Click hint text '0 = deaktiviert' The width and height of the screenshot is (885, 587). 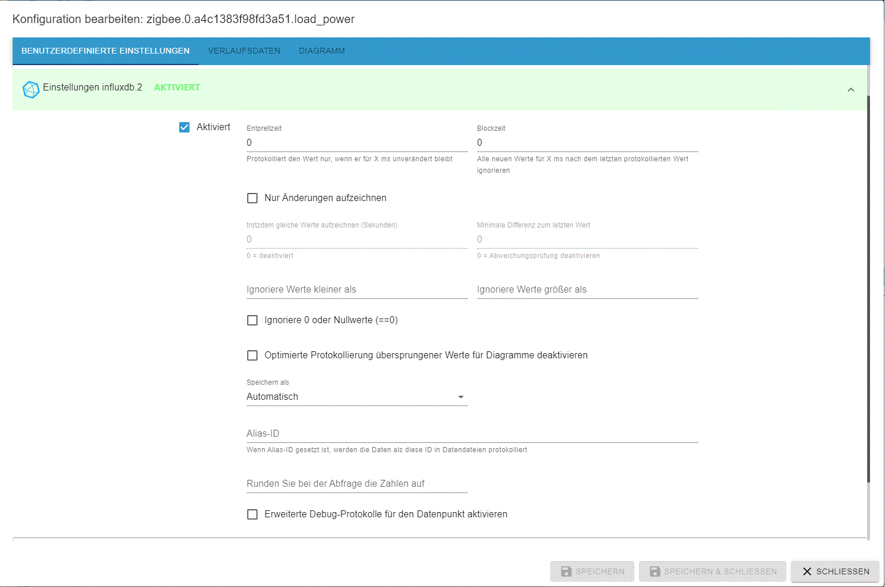coord(270,256)
